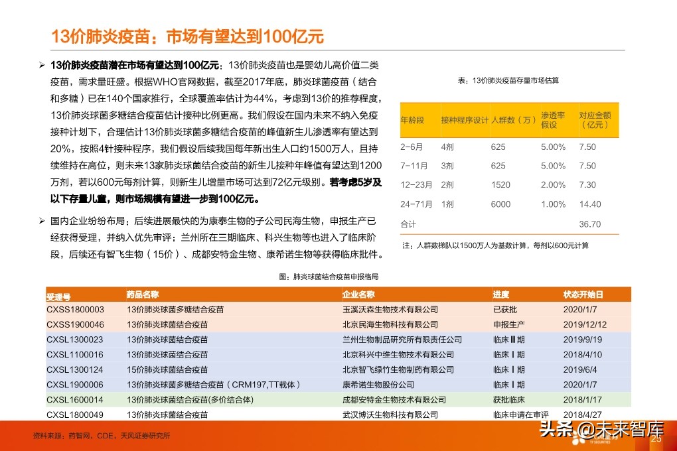Image resolution: width=677 pixels, height=451 pixels.
Task: Select the '12-23月' age row cell
Action: point(416,185)
